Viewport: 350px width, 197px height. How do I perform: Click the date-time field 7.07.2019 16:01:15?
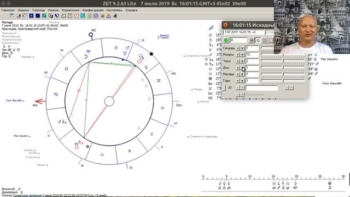point(244,32)
